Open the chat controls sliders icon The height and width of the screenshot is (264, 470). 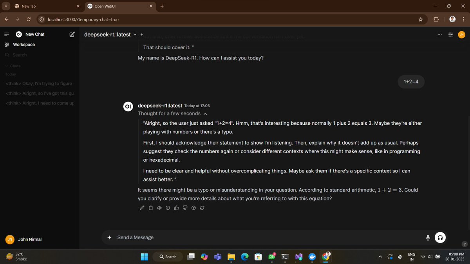(x=451, y=34)
